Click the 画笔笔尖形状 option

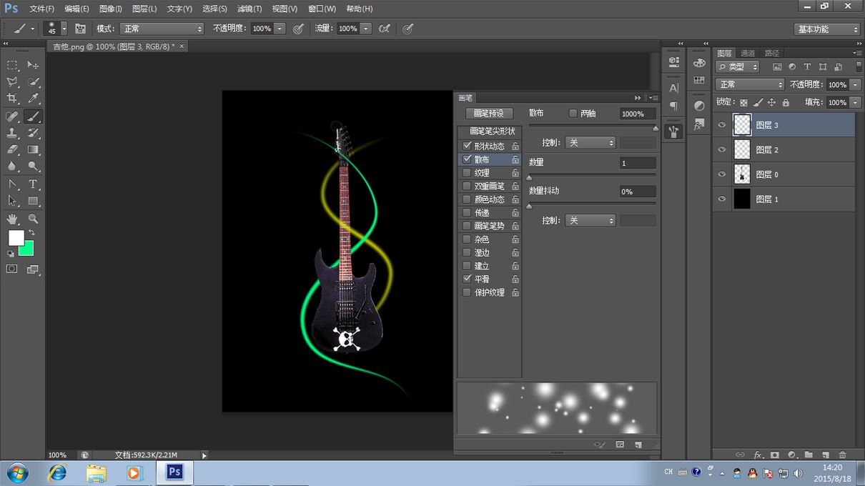click(492, 132)
